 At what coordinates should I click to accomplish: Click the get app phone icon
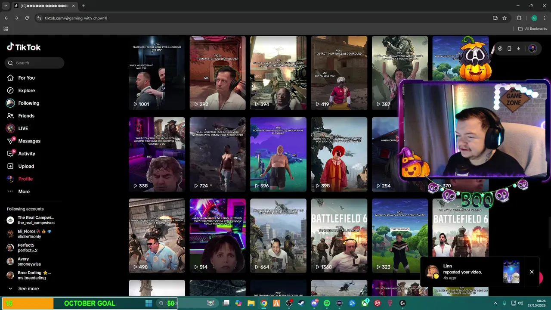point(509,49)
